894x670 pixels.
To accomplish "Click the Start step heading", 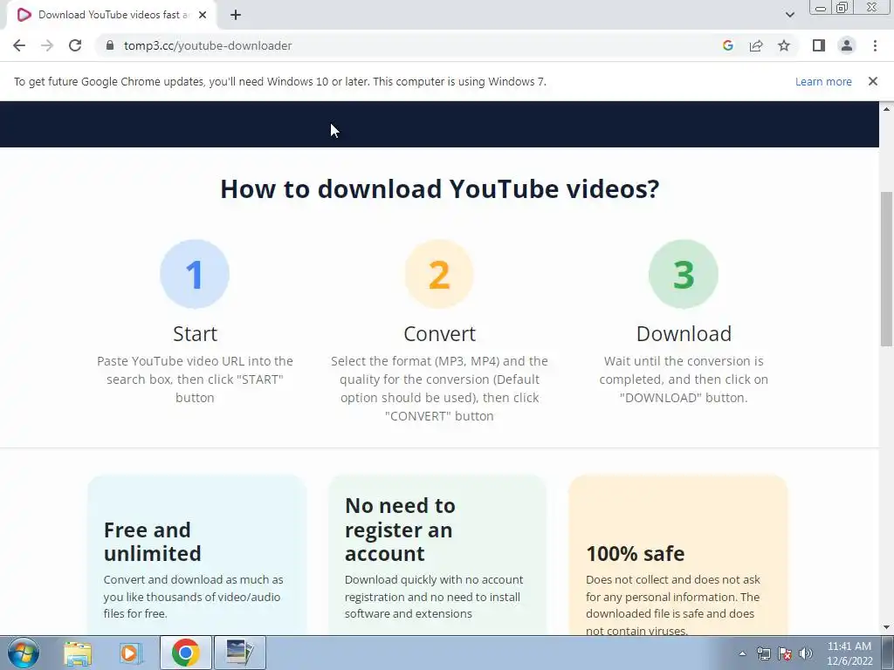I will (195, 334).
